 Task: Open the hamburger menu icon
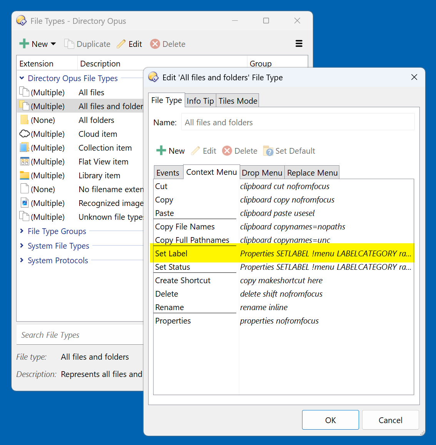(x=299, y=43)
